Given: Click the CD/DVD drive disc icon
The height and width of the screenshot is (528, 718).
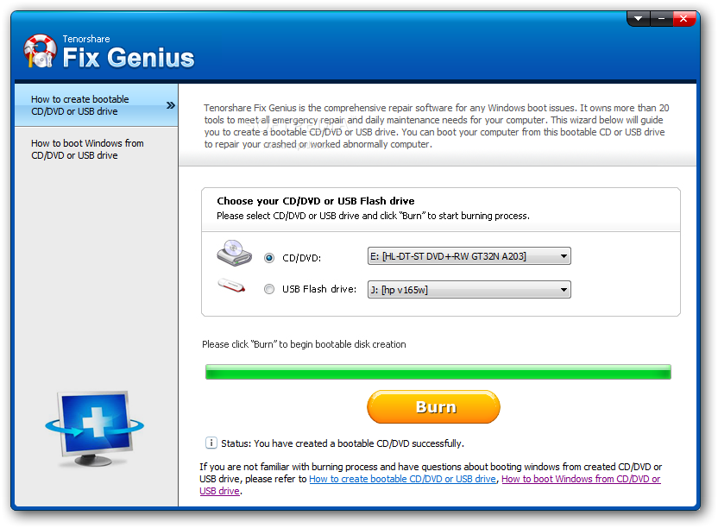Looking at the screenshot, I should (x=235, y=254).
